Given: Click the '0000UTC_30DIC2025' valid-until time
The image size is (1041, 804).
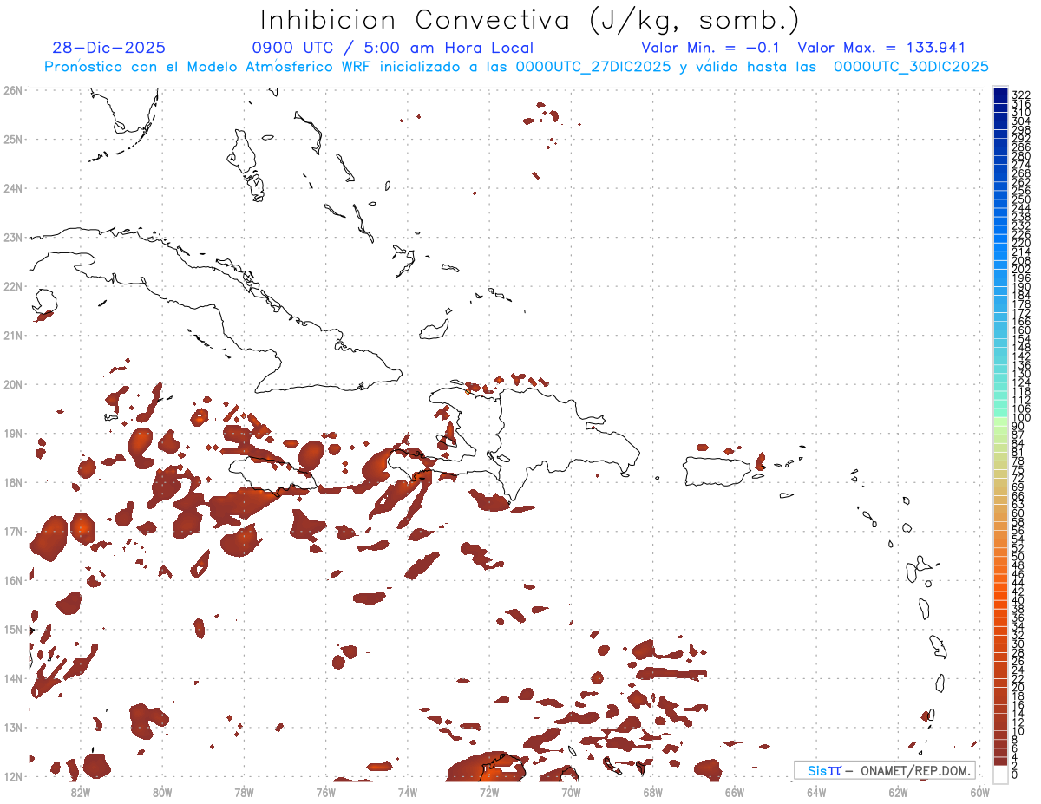Looking at the screenshot, I should 911,67.
